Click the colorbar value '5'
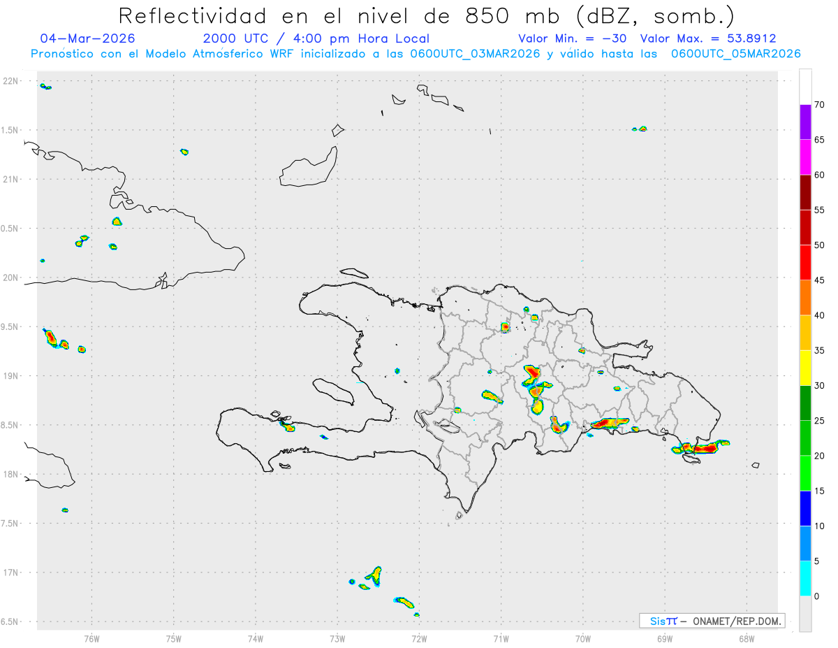Image resolution: width=838 pixels, height=648 pixels. pos(817,561)
